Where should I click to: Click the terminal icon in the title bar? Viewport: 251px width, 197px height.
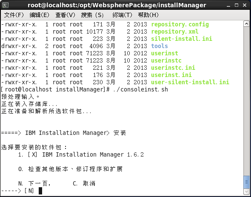tap(6, 5)
